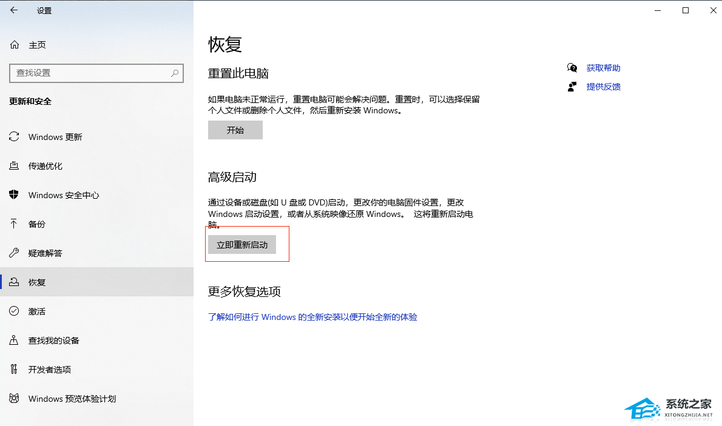Click the 立即重新启动 button
Screen dimensions: 722x426
(241, 245)
